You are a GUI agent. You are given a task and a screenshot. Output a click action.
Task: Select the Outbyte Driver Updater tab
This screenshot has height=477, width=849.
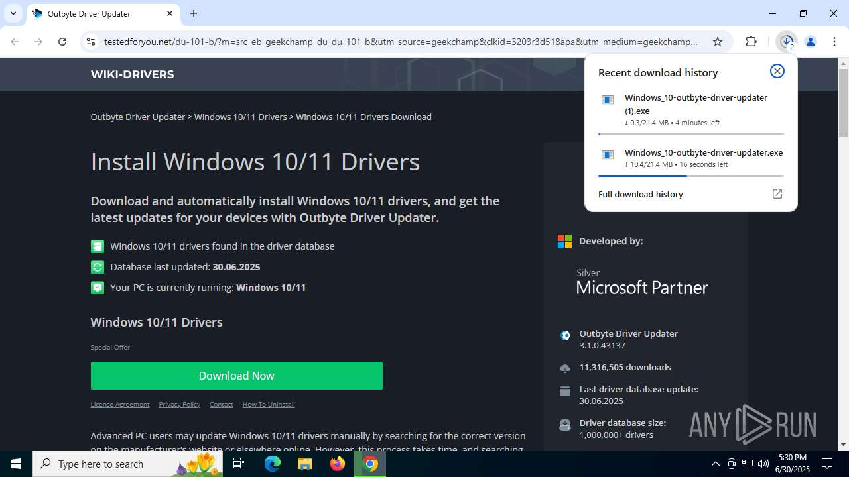(x=102, y=13)
